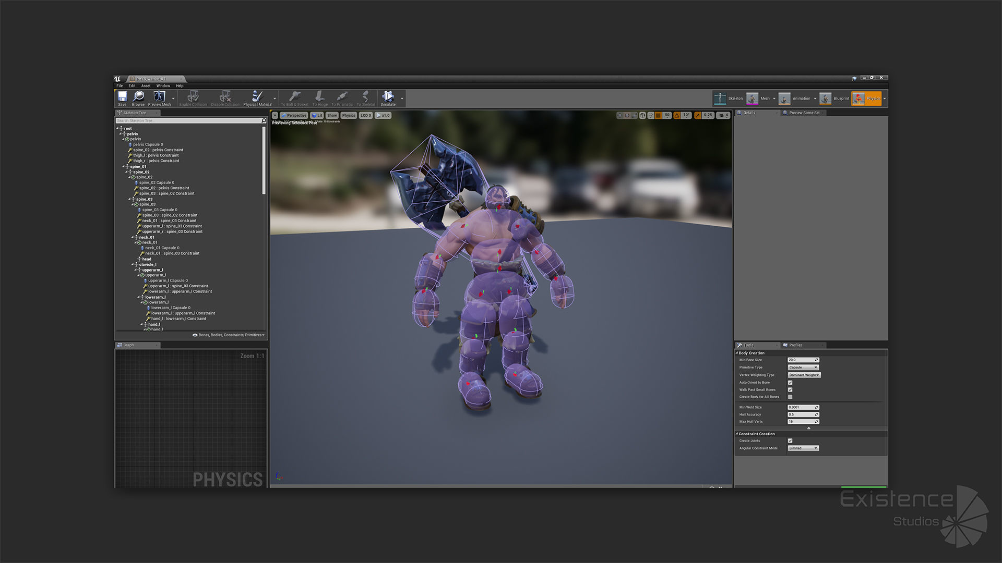This screenshot has height=563, width=1002.
Task: Select spine_03 Capsule 0 tree row
Action: [x=160, y=210]
